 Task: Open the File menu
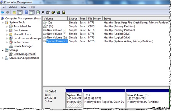point(4,7)
